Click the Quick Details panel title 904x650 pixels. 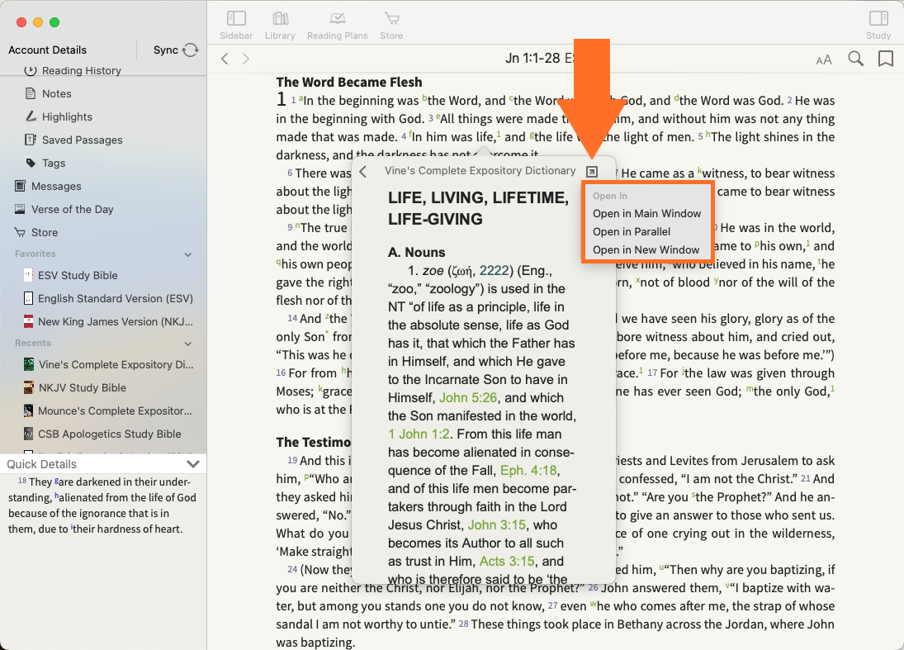coord(41,464)
